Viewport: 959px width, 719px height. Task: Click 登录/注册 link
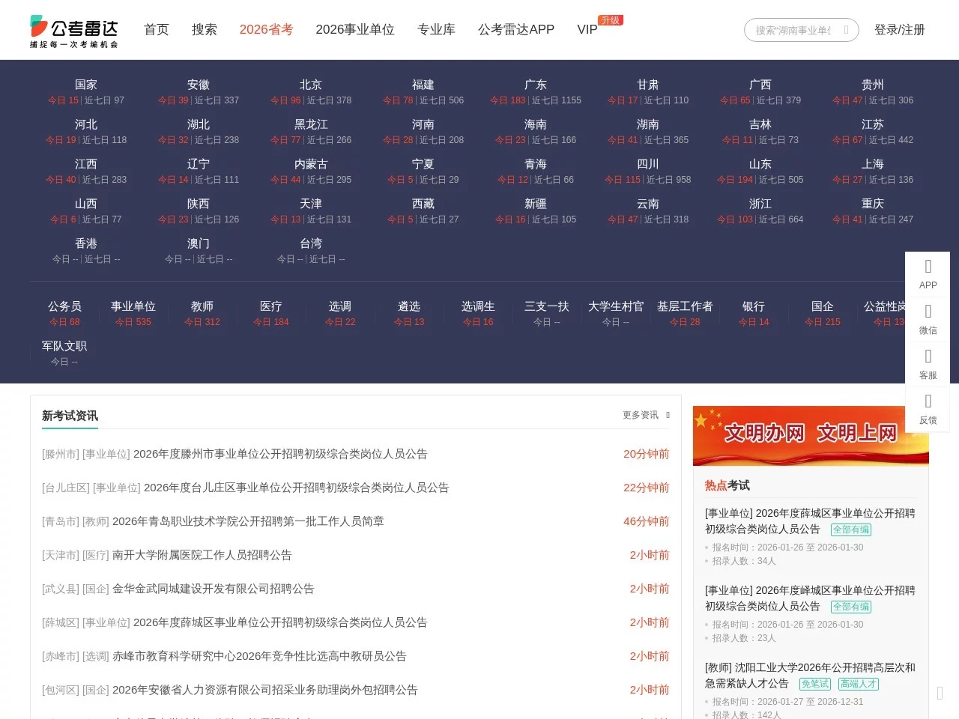pos(899,30)
